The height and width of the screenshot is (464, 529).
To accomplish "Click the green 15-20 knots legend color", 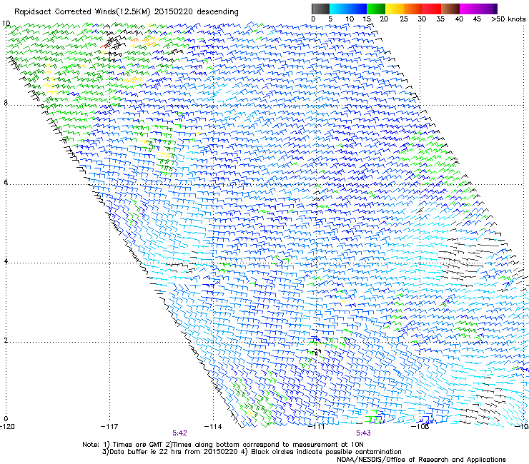I will click(x=376, y=9).
